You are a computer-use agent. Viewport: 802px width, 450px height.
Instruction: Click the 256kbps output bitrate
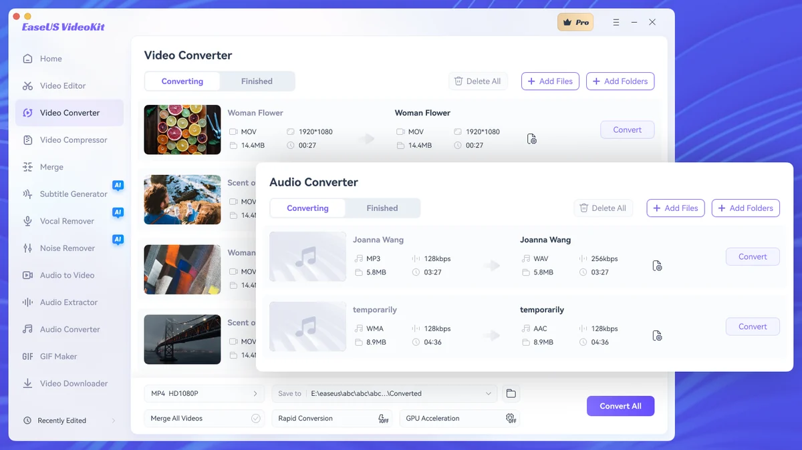click(x=604, y=259)
